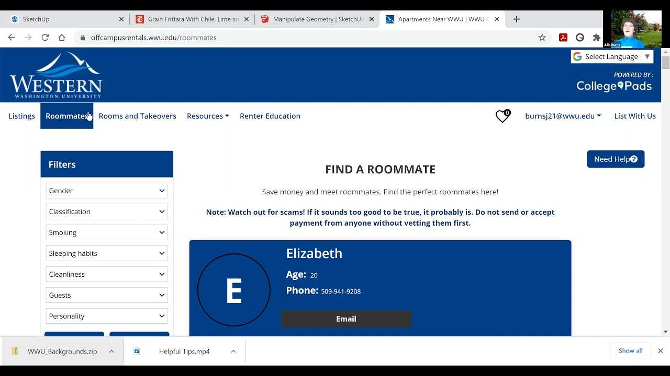Click the FIND A ROOMMATE heading
This screenshot has height=376, width=670.
pyautogui.click(x=380, y=169)
